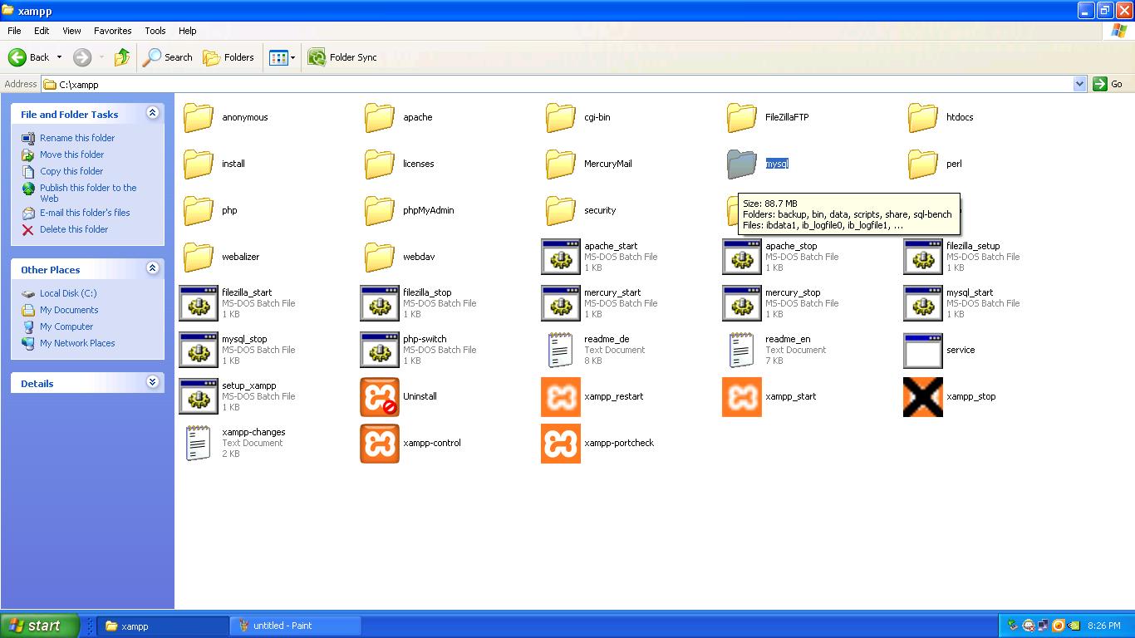Select the filezilla_start batch file icon
This screenshot has height=638, width=1135.
pos(199,304)
